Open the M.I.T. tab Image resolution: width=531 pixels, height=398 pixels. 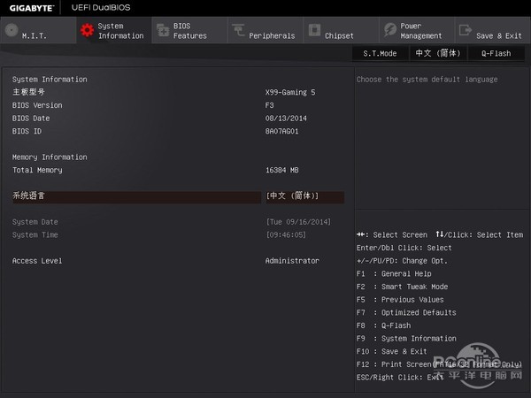(38, 30)
